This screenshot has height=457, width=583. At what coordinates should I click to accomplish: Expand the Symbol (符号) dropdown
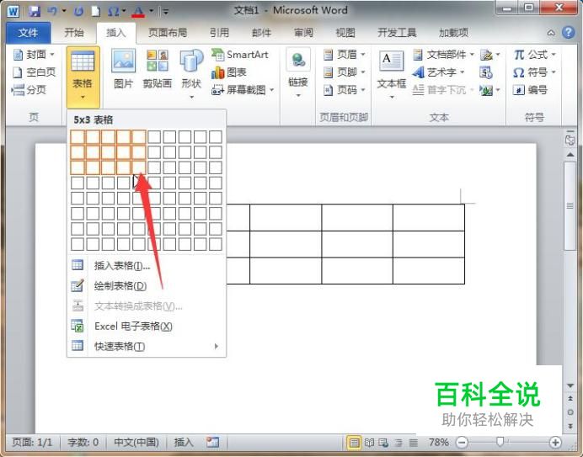point(554,72)
